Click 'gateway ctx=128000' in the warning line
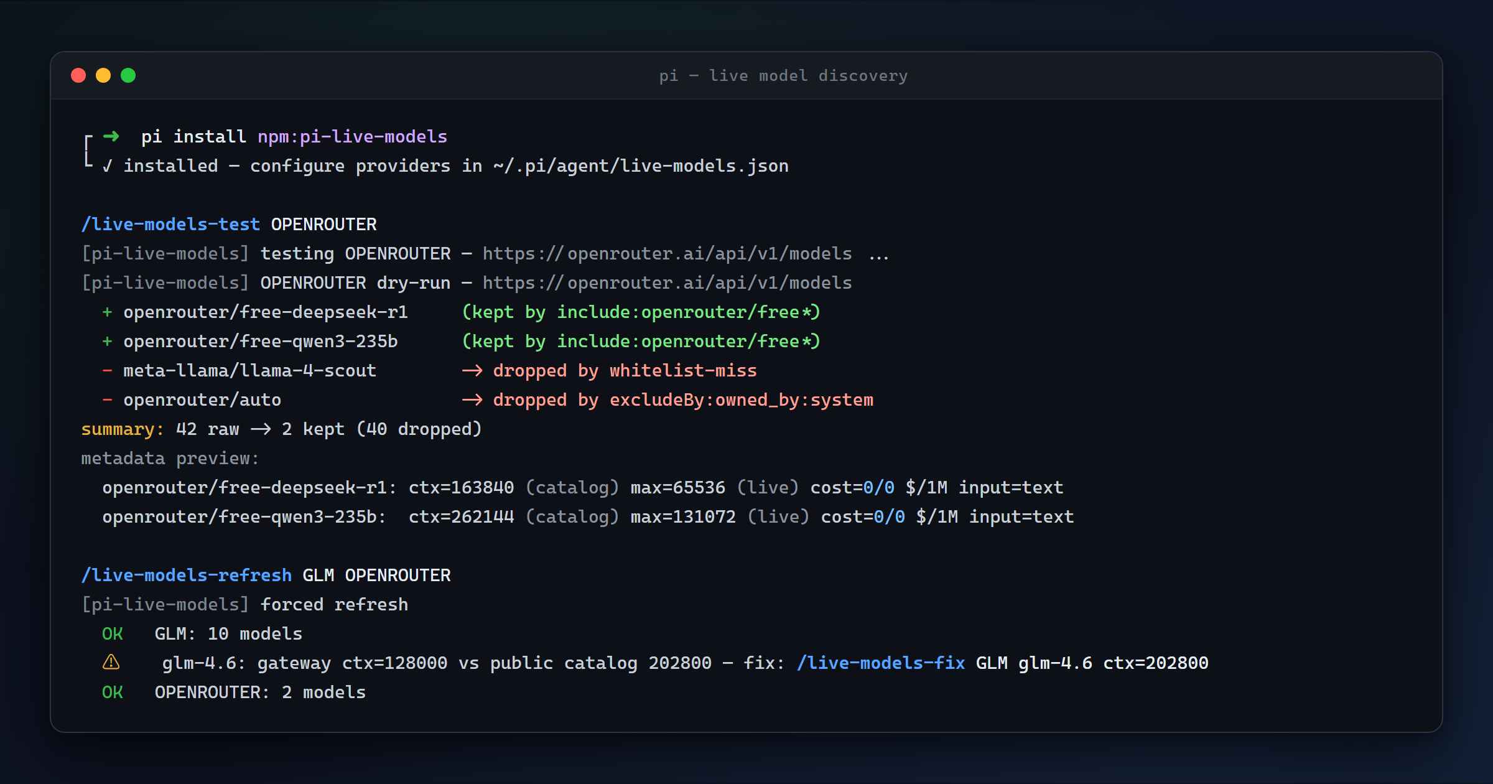The height and width of the screenshot is (784, 1493). (353, 663)
